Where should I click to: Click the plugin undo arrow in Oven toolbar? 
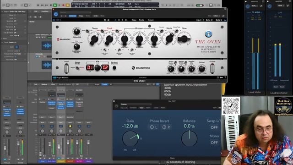point(105,20)
